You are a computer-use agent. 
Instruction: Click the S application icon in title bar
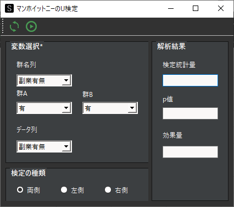point(9,8)
